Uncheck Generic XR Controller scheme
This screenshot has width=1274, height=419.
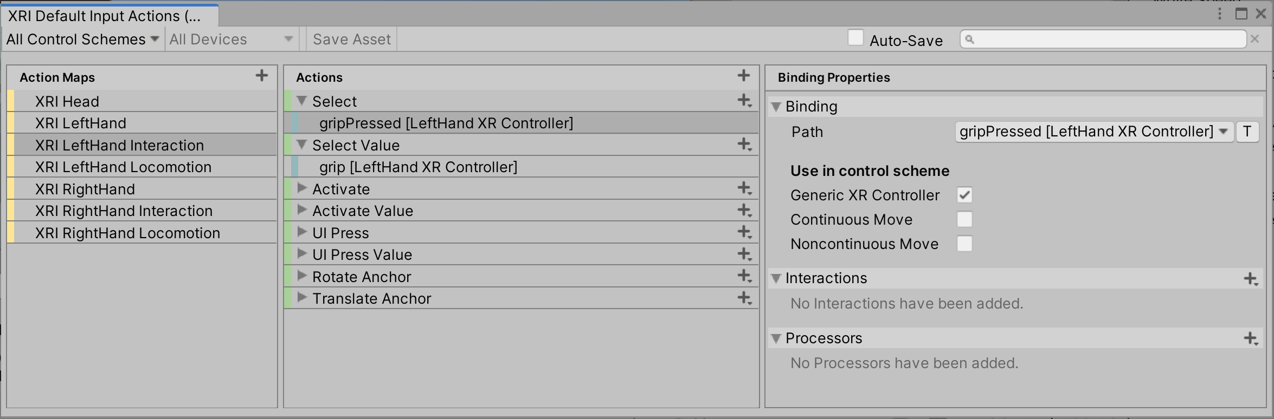(964, 195)
